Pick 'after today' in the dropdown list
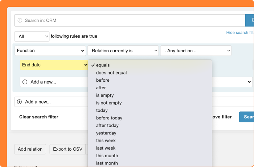The width and height of the screenshot is (254, 167). coord(107,126)
